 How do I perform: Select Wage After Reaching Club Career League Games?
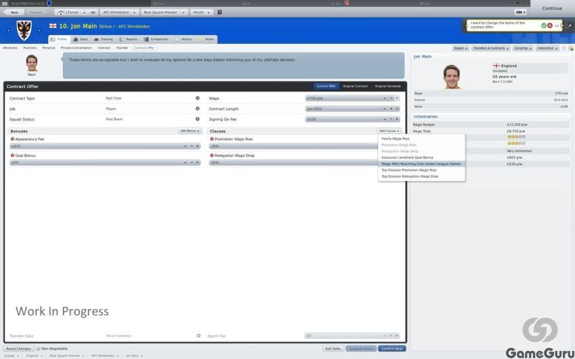tap(422, 164)
